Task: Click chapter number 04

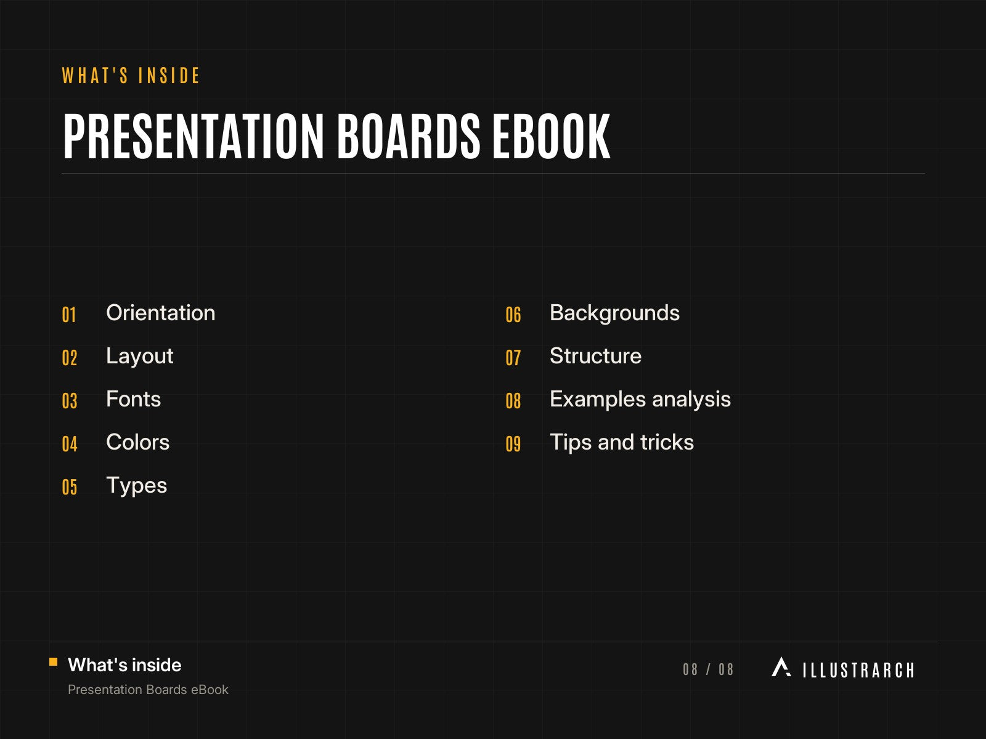Action: coord(70,445)
